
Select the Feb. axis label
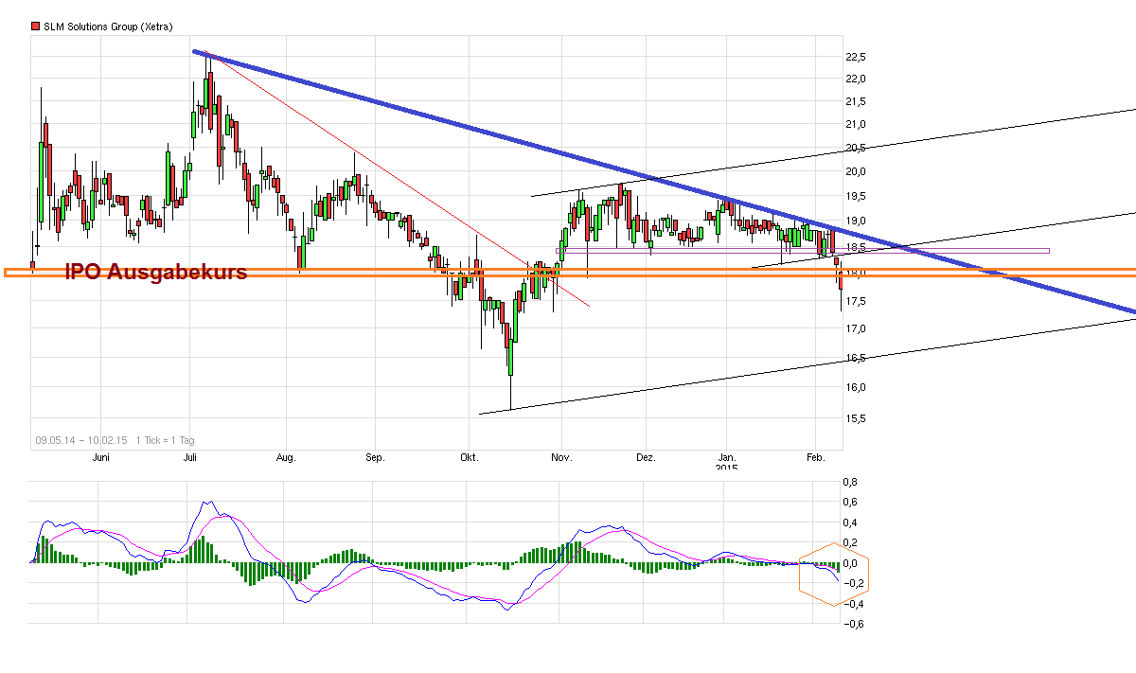pyautogui.click(x=815, y=456)
